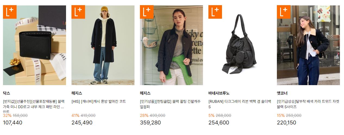Open the dark gray ribbon backpack photo
This screenshot has height=135, width=344.
[240, 45]
